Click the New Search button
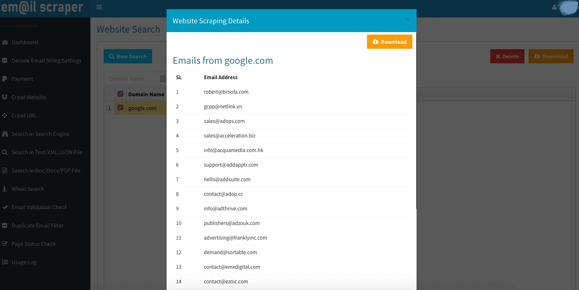This screenshot has height=290, width=579. [x=128, y=57]
